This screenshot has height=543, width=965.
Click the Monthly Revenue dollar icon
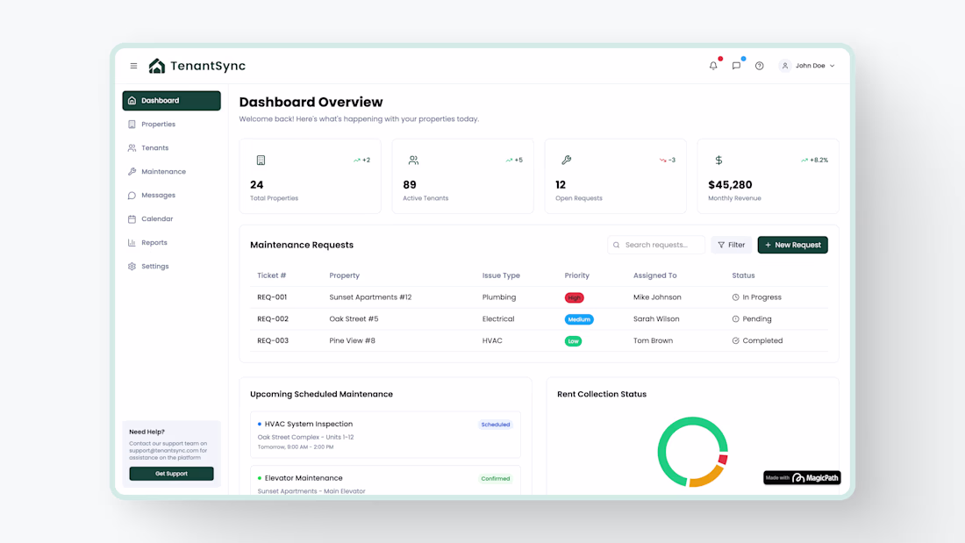718,160
